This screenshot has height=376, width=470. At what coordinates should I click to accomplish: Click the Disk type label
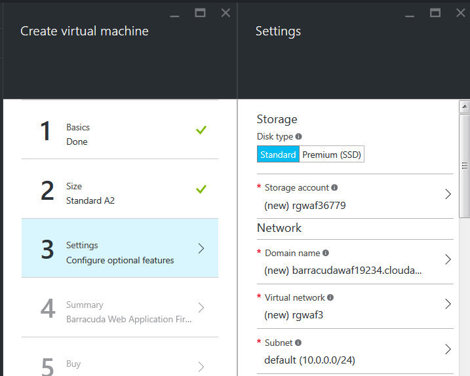[275, 137]
